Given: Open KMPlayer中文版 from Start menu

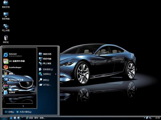Looking at the screenshot, I should (15, 80).
